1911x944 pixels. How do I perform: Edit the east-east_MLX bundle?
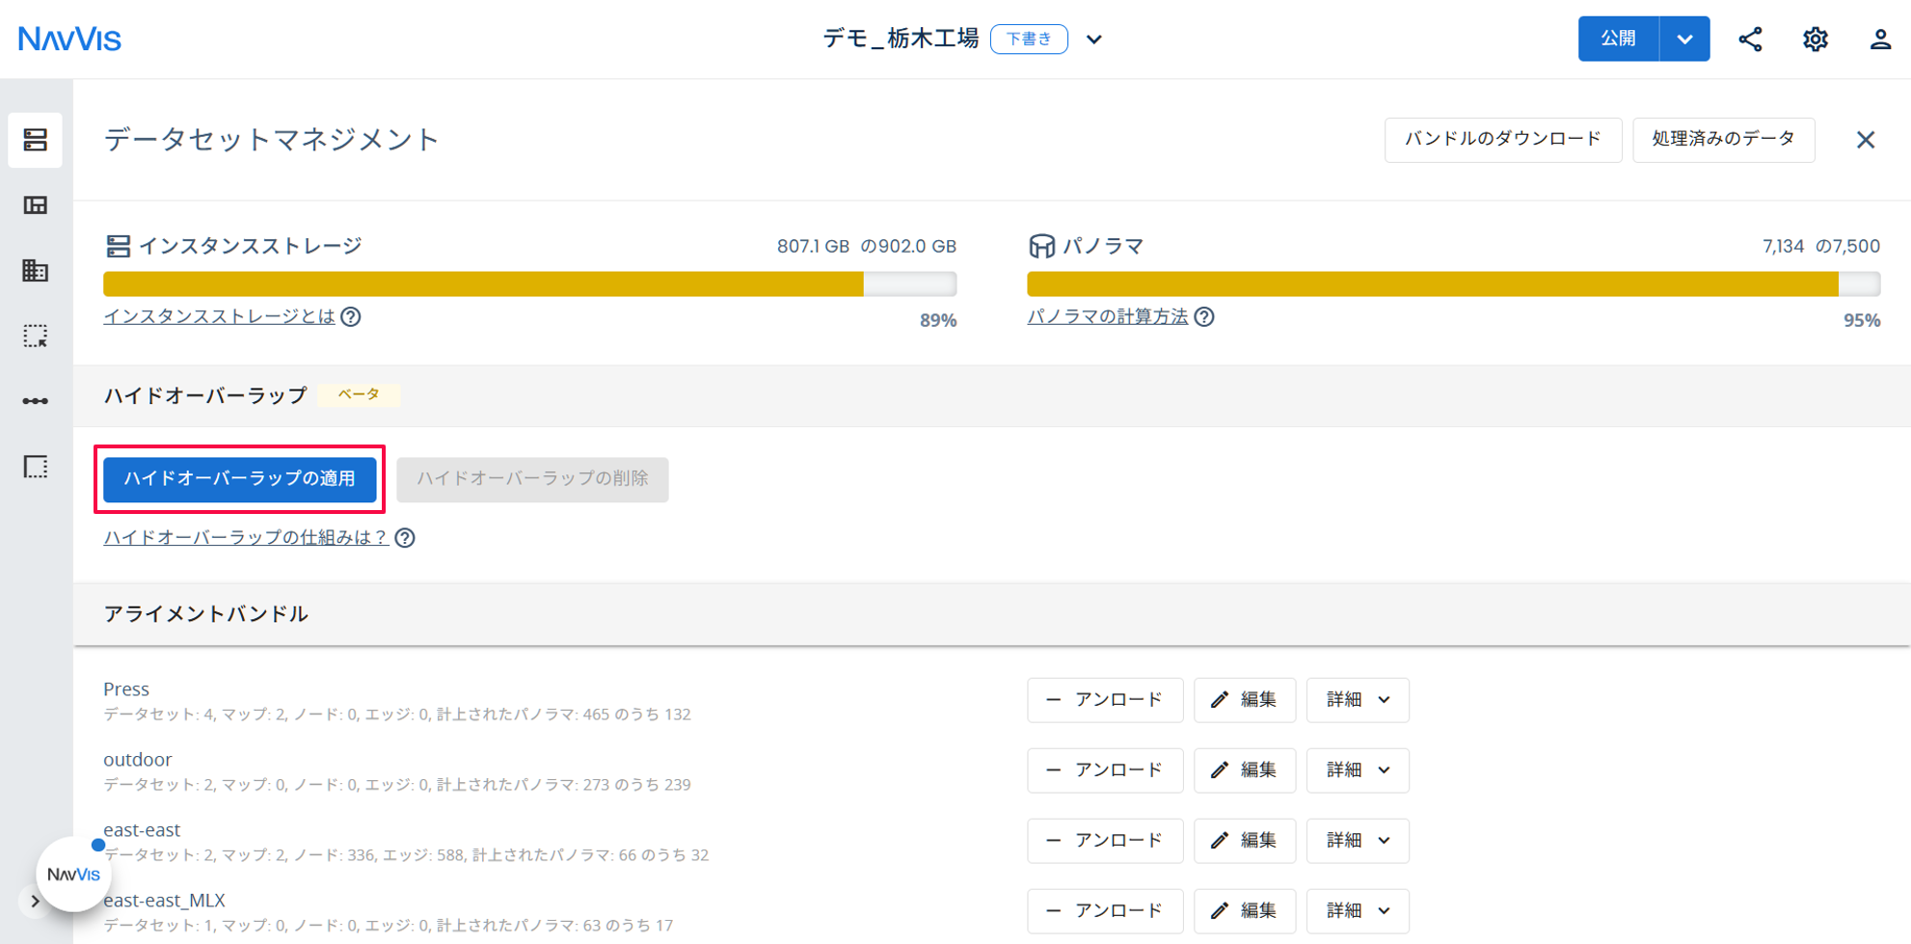[x=1245, y=911]
